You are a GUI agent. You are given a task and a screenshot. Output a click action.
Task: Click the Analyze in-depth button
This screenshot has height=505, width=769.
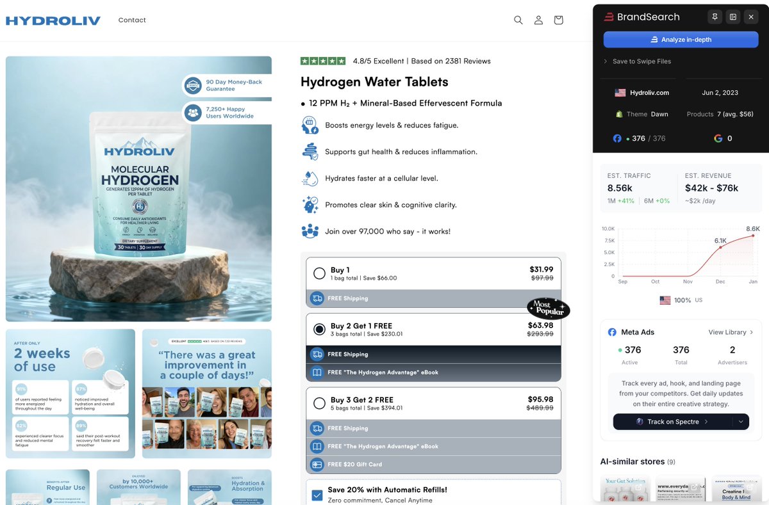coord(681,40)
